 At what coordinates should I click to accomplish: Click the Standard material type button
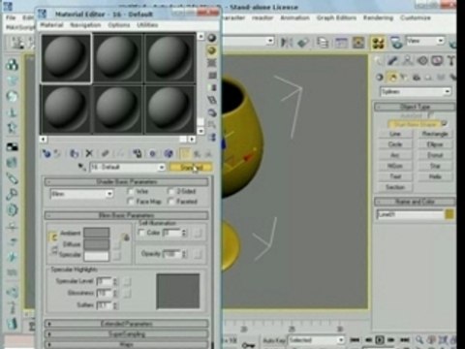click(x=191, y=168)
